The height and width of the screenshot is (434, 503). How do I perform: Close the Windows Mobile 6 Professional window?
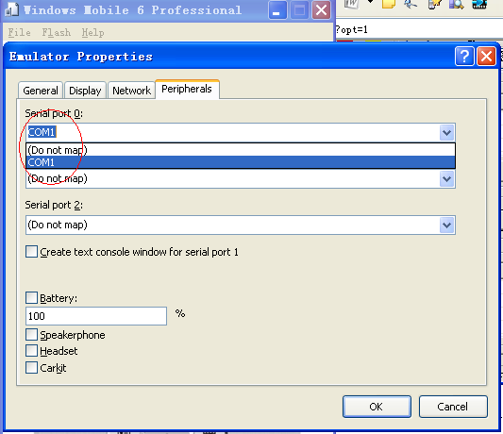(322, 10)
